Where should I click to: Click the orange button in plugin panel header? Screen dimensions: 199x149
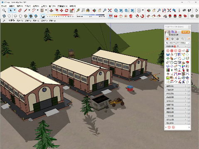pyautogui.click(x=186, y=32)
